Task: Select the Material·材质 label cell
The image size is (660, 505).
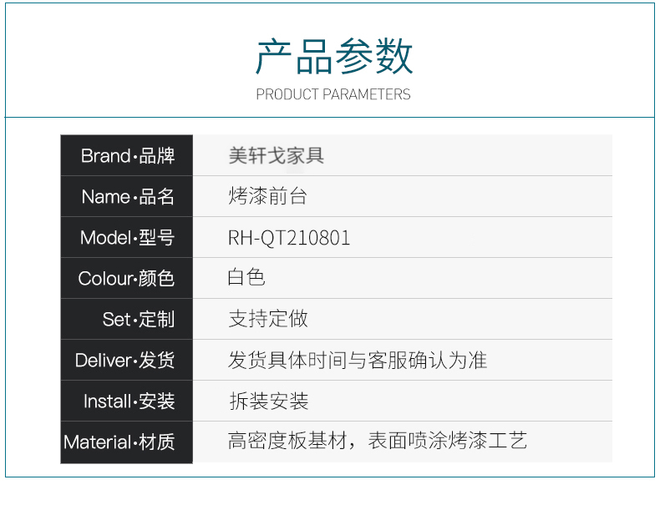Action: click(127, 442)
